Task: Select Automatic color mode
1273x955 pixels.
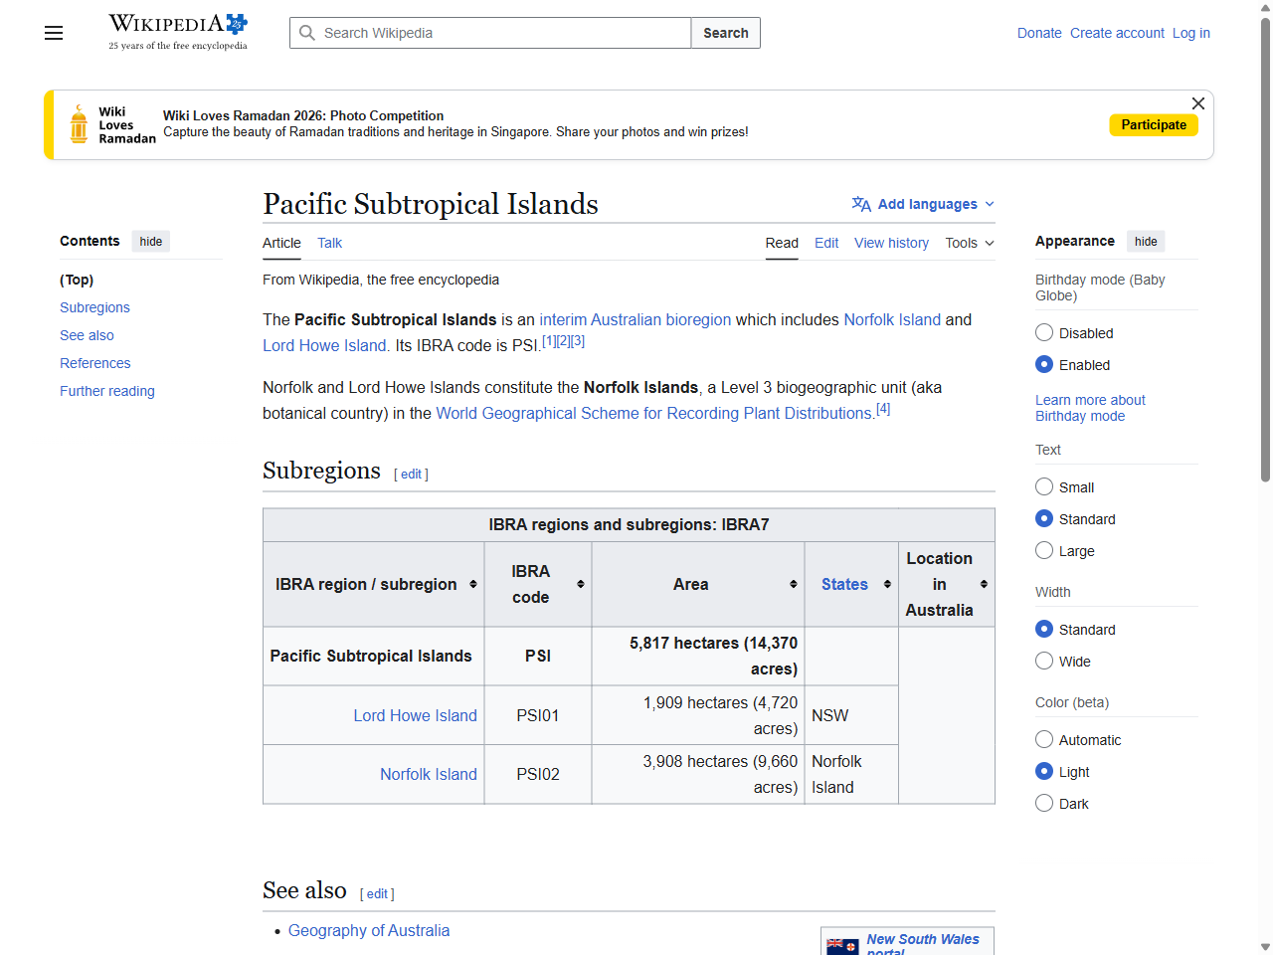Action: pyautogui.click(x=1044, y=739)
